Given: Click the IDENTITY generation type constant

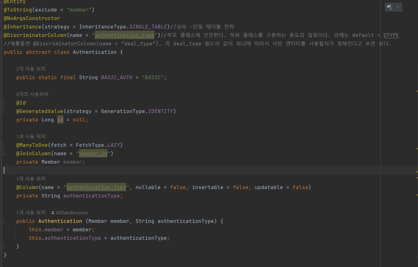Looking at the screenshot, I should pyautogui.click(x=161, y=111).
